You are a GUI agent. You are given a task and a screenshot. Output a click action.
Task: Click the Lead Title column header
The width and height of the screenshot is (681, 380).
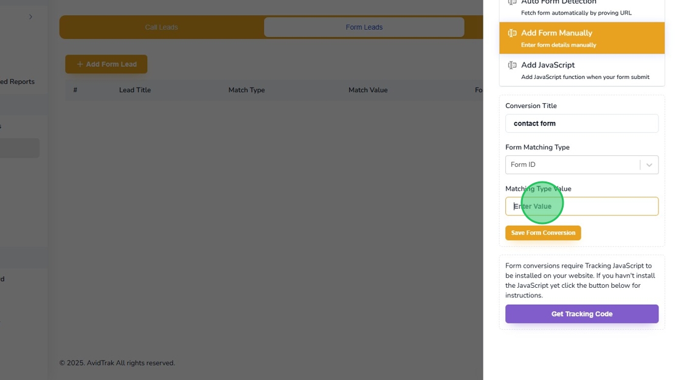tap(135, 90)
